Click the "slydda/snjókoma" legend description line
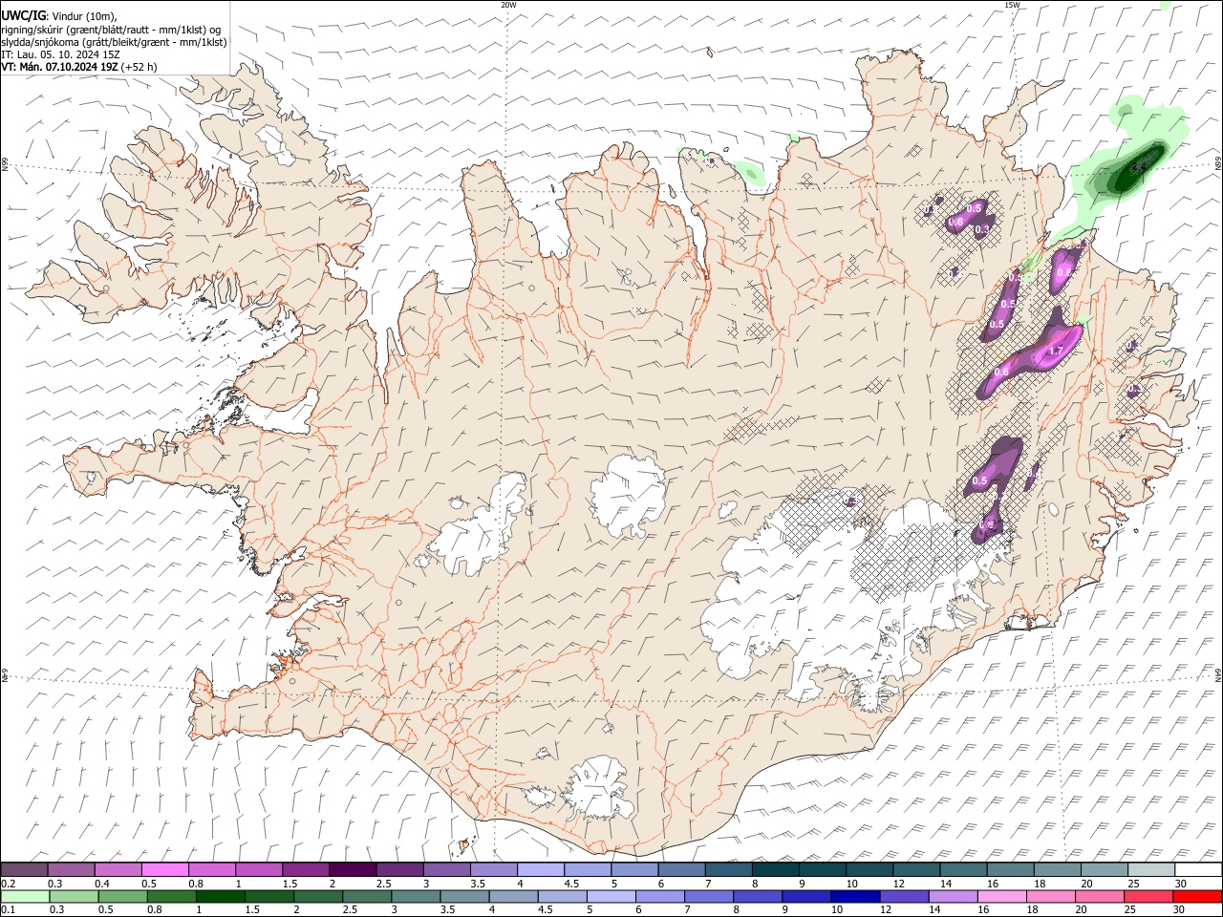The image size is (1223, 917). click(x=114, y=42)
